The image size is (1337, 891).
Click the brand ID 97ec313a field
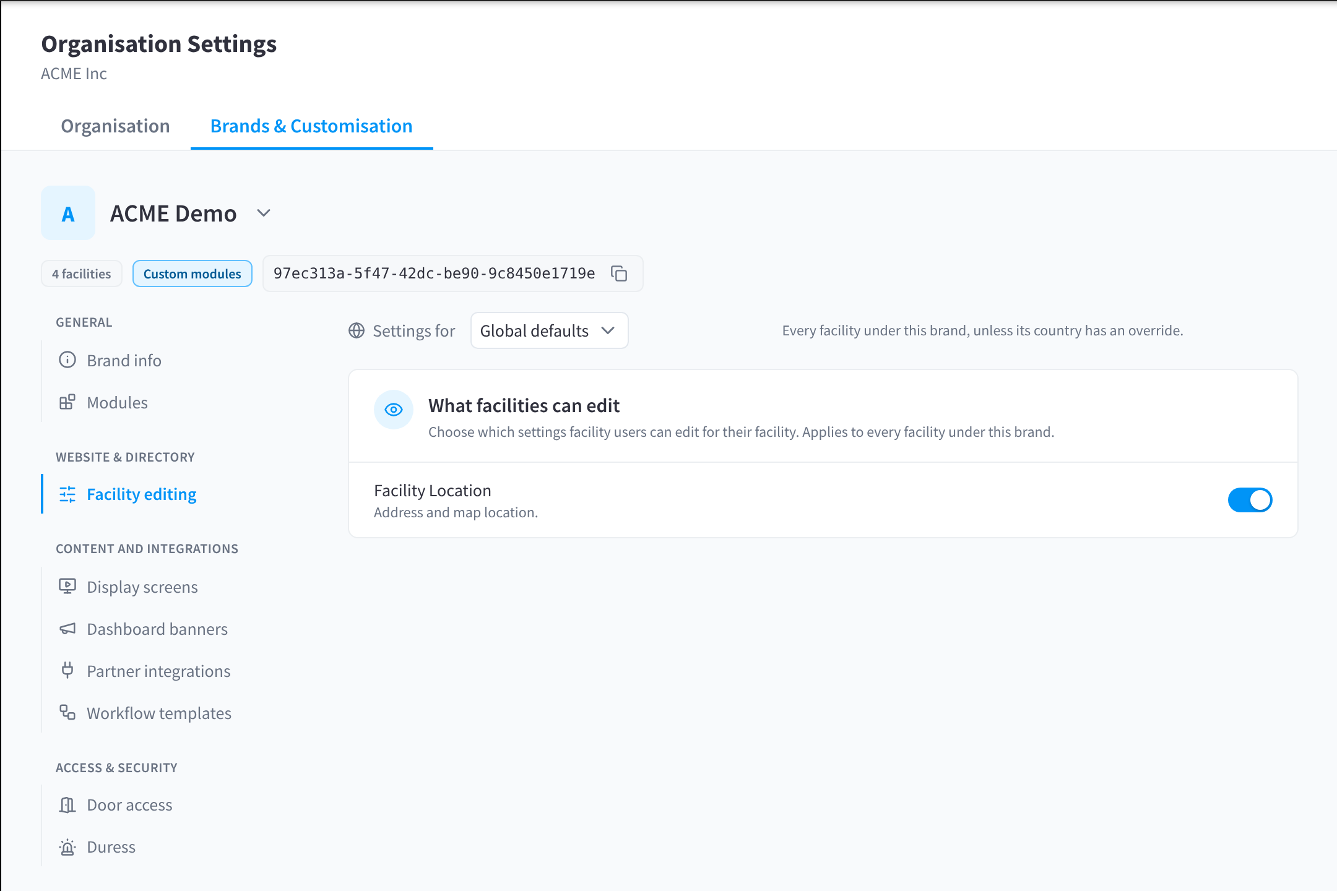click(453, 273)
